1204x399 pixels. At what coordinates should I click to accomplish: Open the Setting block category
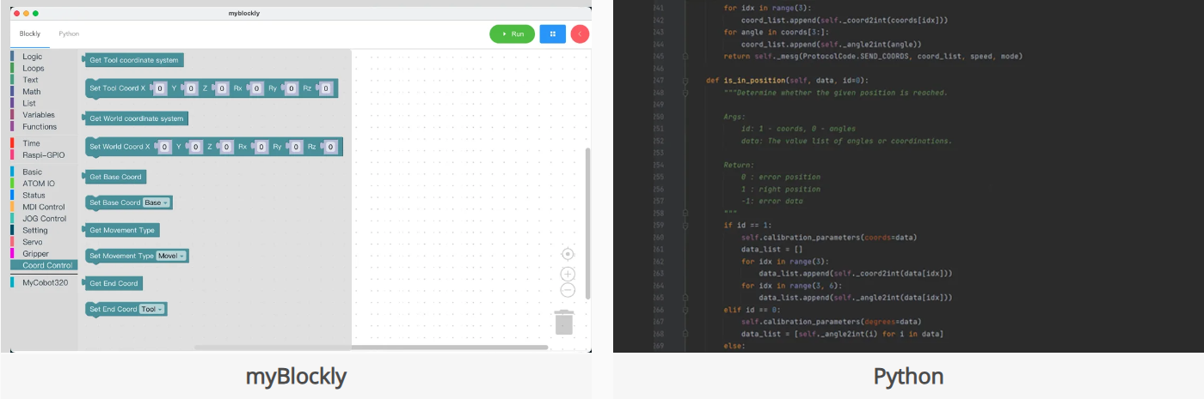[35, 230]
